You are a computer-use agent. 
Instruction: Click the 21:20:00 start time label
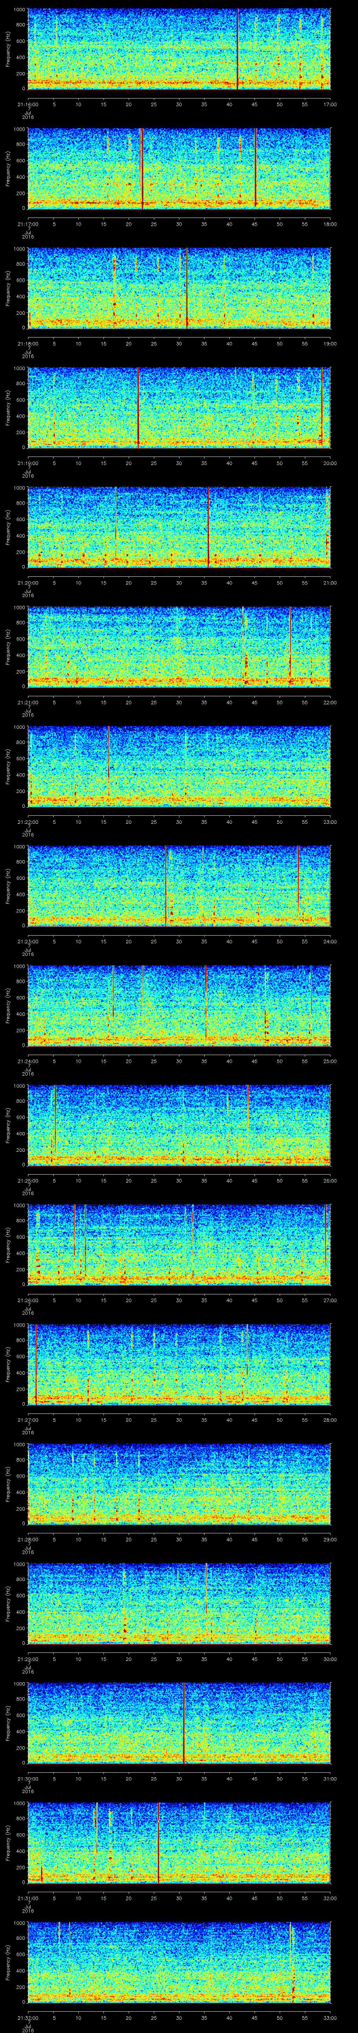28,582
